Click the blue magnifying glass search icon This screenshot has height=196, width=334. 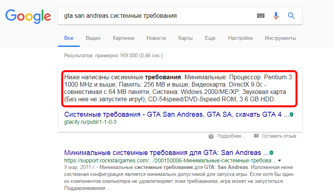click(291, 16)
